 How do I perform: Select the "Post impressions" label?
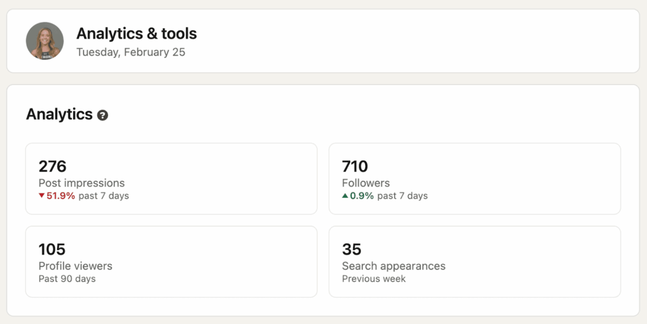[x=82, y=183]
